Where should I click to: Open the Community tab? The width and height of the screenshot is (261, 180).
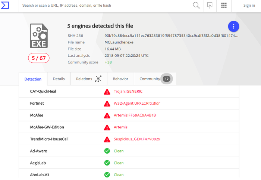155,79
